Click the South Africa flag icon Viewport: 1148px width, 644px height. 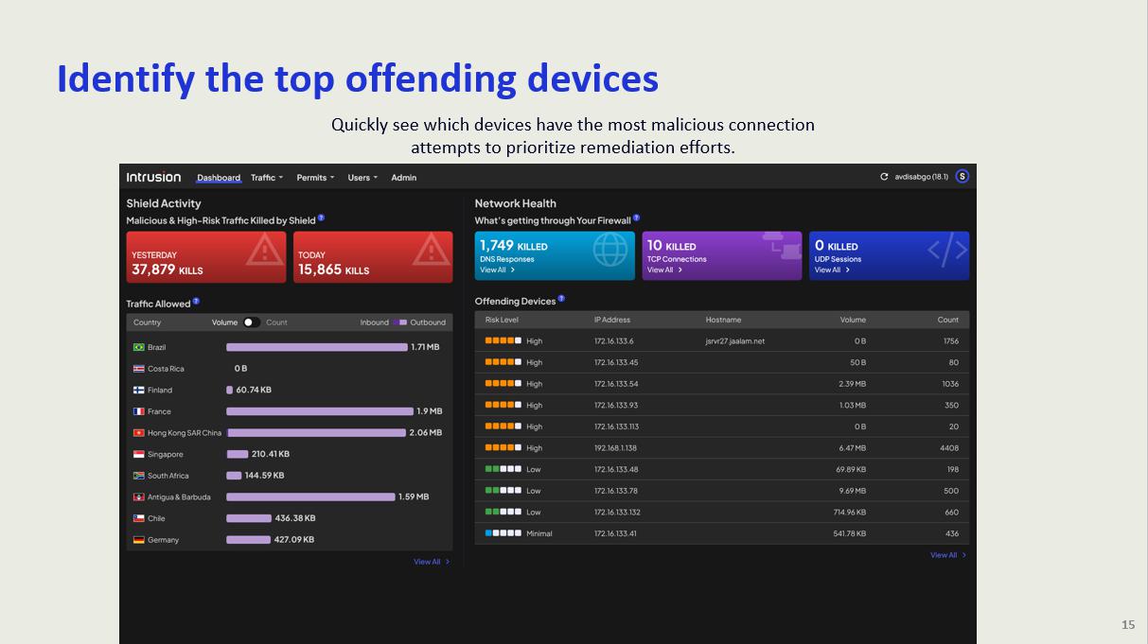(139, 476)
